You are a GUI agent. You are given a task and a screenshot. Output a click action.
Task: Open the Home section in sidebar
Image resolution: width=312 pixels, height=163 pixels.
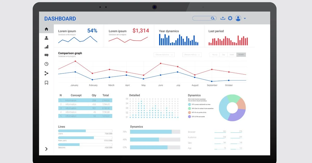pos(46,29)
